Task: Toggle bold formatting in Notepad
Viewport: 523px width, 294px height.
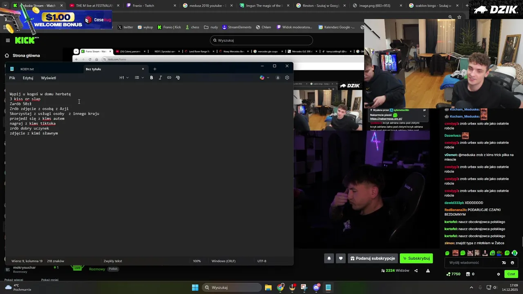Action: pos(152,78)
